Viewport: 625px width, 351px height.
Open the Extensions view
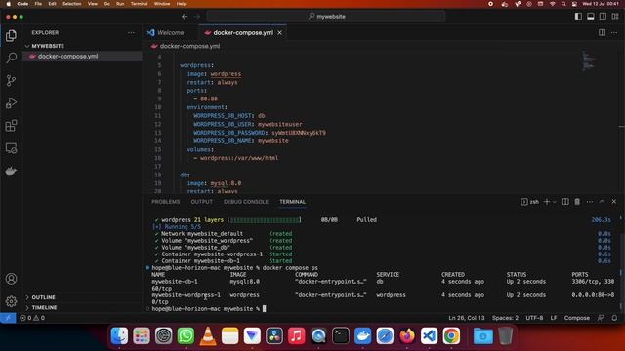click(x=11, y=126)
